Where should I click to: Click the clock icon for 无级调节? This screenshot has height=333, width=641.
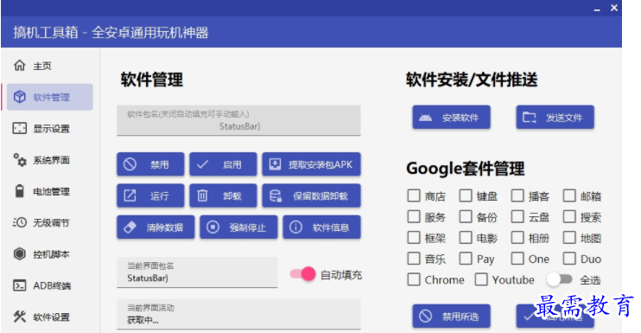20,222
